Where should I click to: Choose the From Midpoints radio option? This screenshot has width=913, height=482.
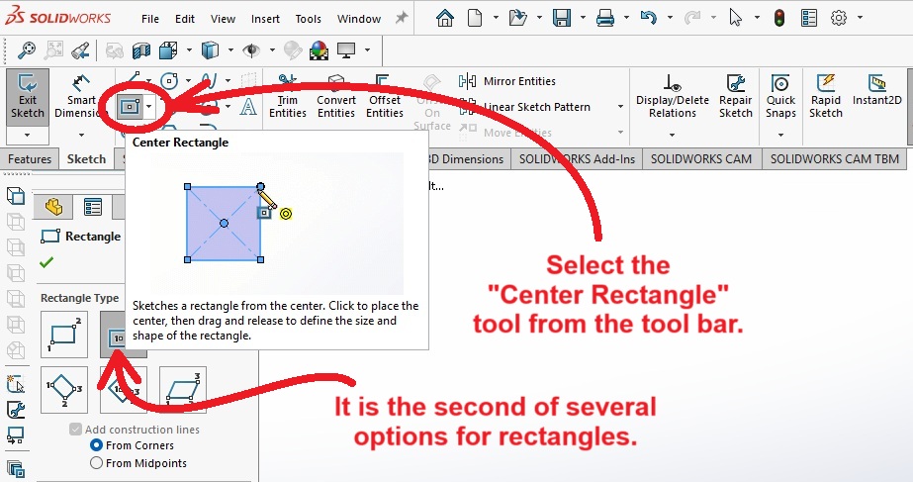(96, 463)
